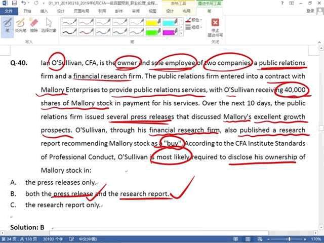Select the cyan highlighter pen swatch
Screen dimensions: 324x243
170,22
